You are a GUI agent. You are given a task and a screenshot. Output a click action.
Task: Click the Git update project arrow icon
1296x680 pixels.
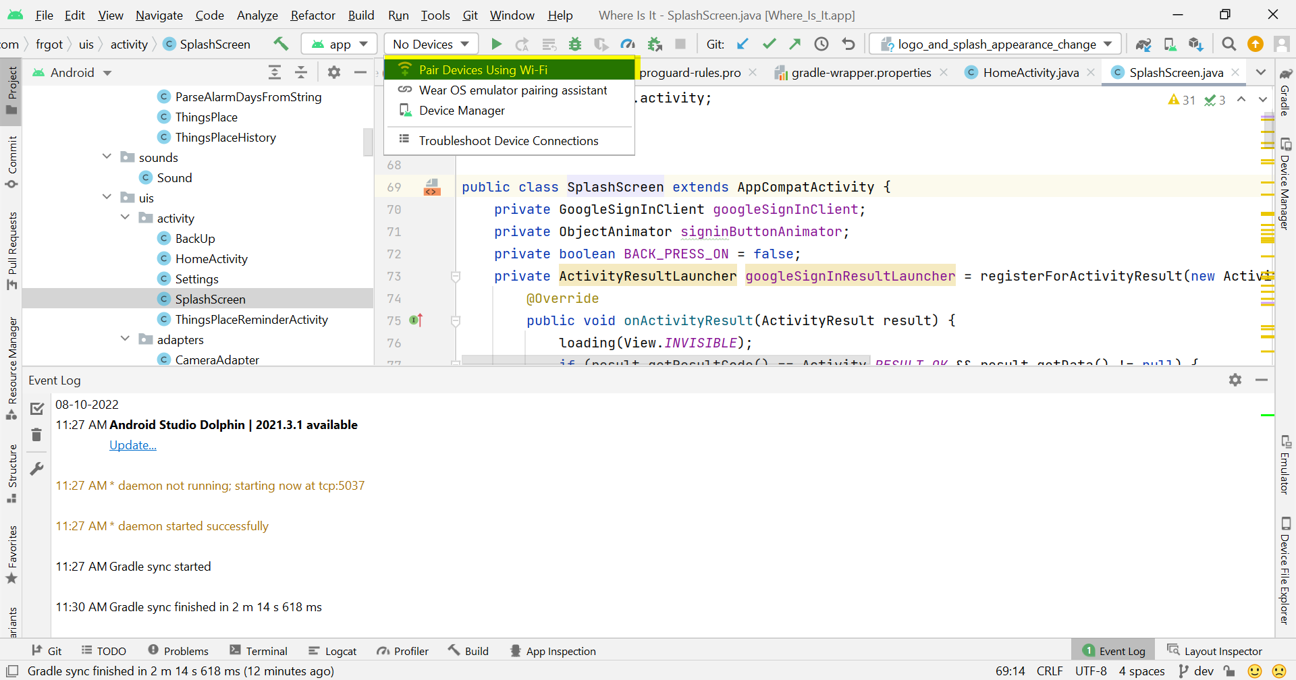coord(742,45)
